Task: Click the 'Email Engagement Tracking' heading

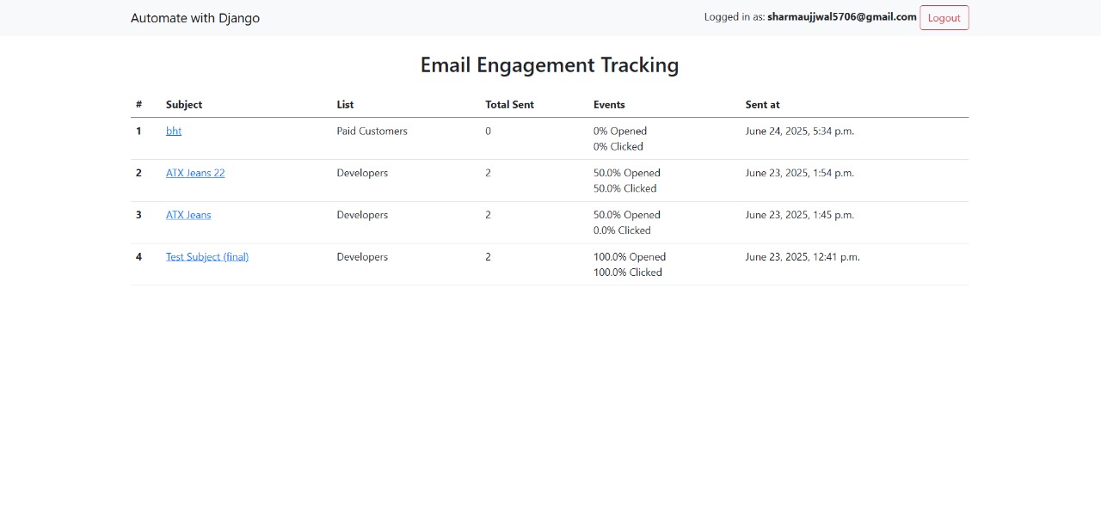Action: tap(550, 65)
